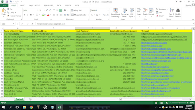Click the formula bar email text
The width and height of the screenshot is (195, 110).
click(51, 24)
